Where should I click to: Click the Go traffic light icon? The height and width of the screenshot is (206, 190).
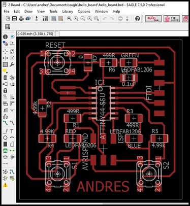point(127,18)
